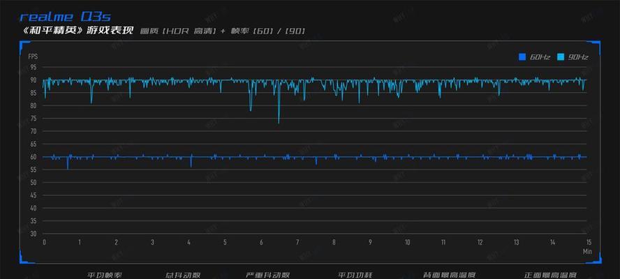Click the 45 FPS axis label

click(x=34, y=195)
